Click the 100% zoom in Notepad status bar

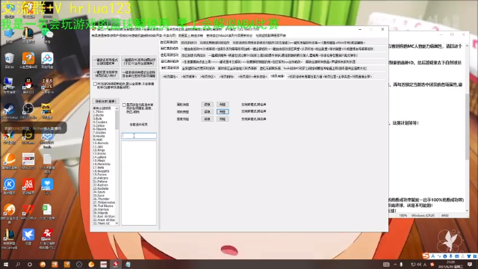click(403, 215)
